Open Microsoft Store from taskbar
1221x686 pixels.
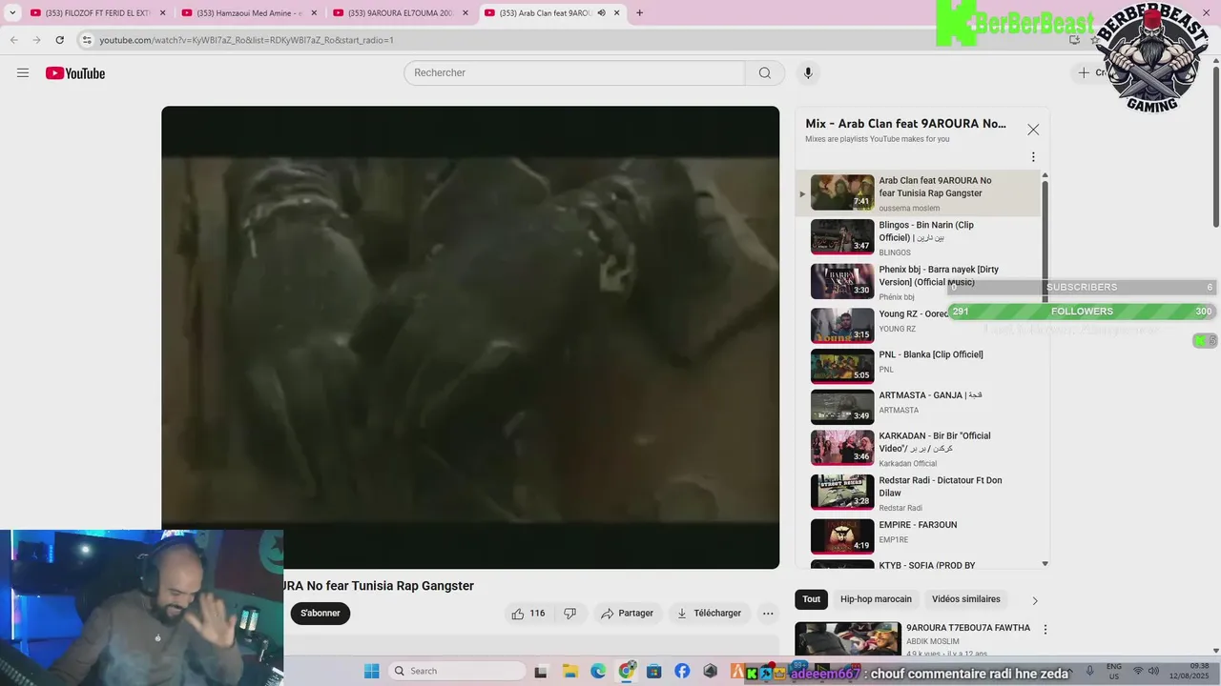coord(654,671)
